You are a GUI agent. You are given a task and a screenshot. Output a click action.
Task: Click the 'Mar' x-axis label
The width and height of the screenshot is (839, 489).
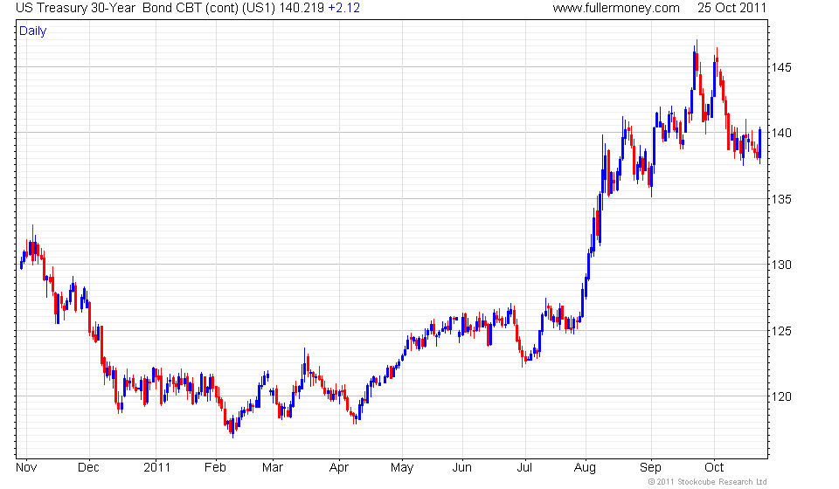click(x=273, y=468)
